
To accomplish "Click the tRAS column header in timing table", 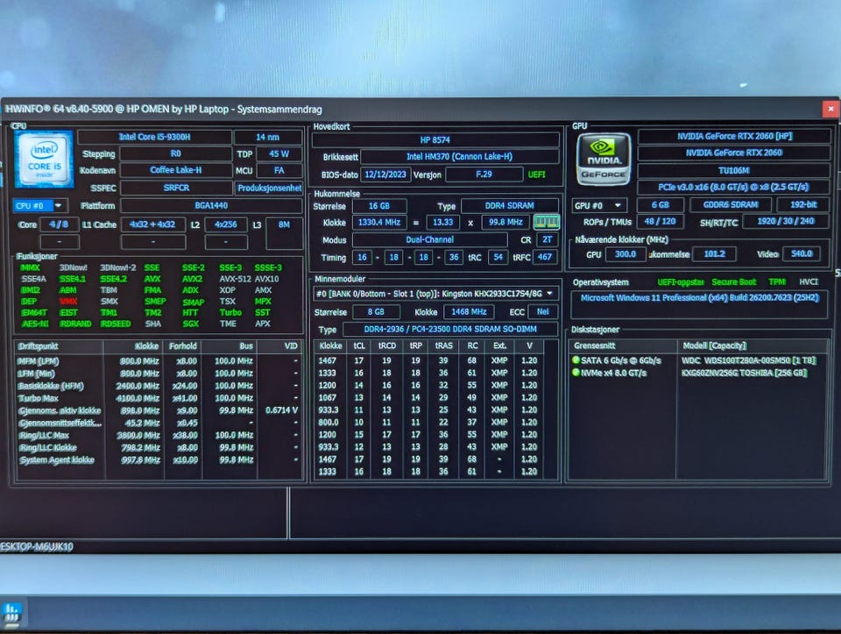I will click(443, 345).
